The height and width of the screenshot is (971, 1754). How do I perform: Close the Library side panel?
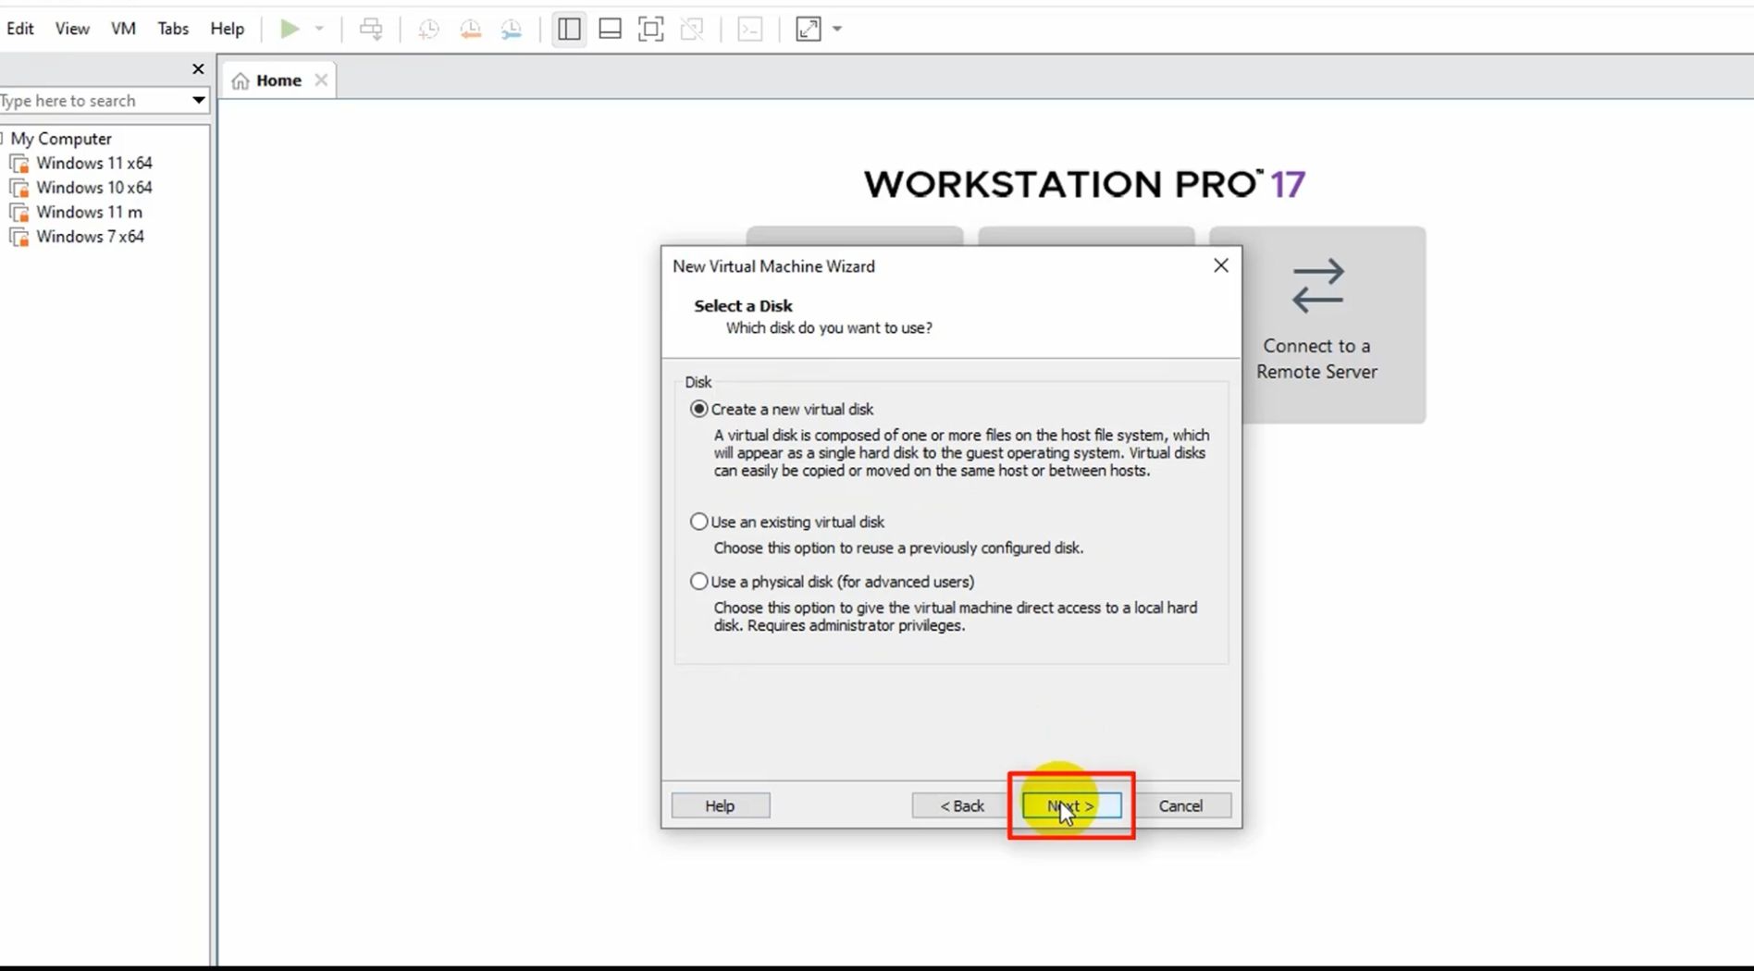(198, 69)
